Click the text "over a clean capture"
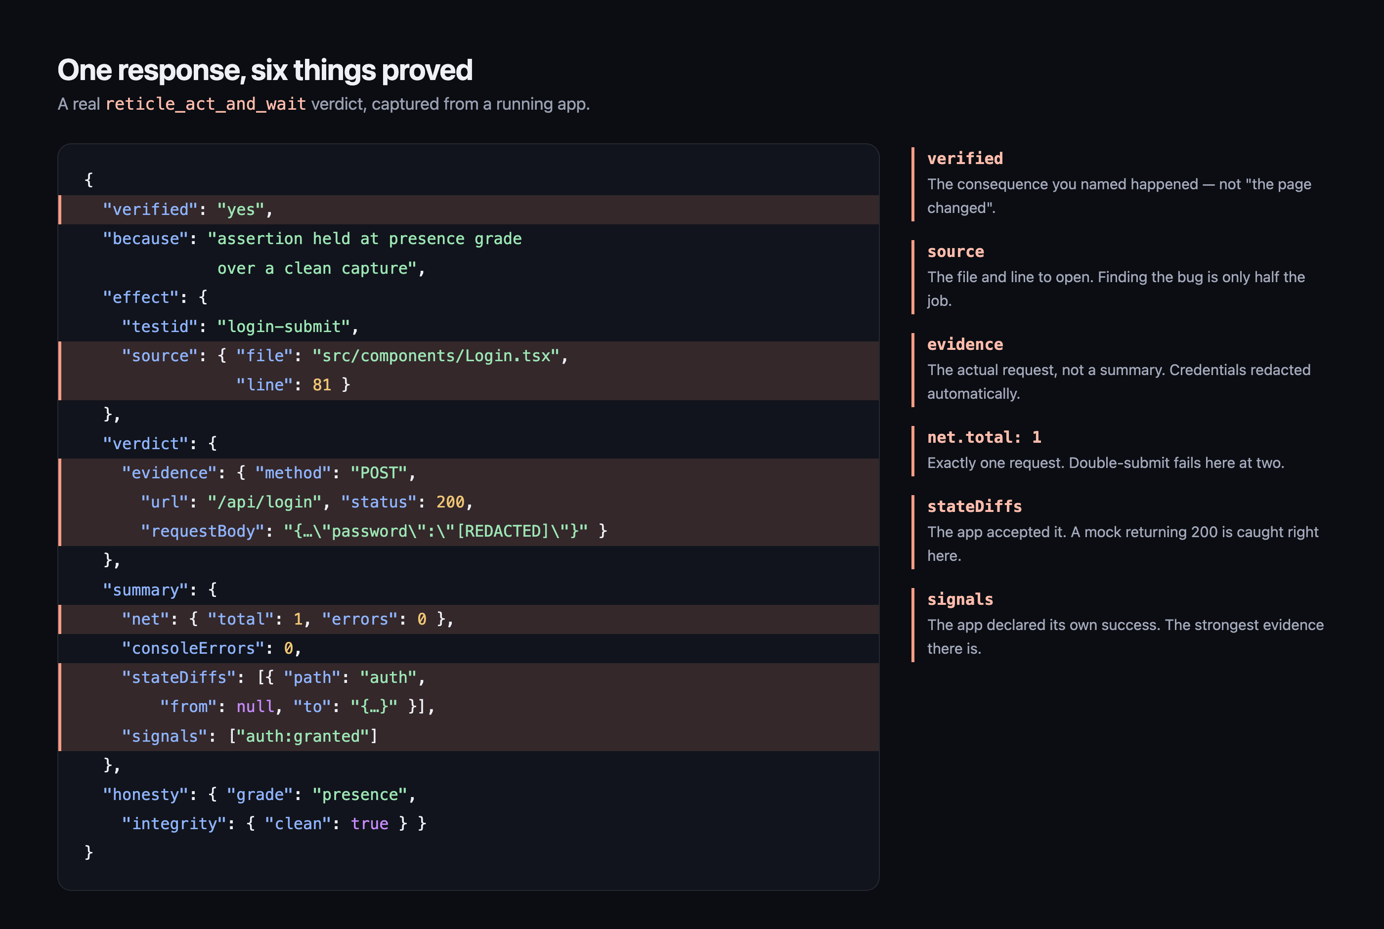The image size is (1384, 929). tap(317, 268)
